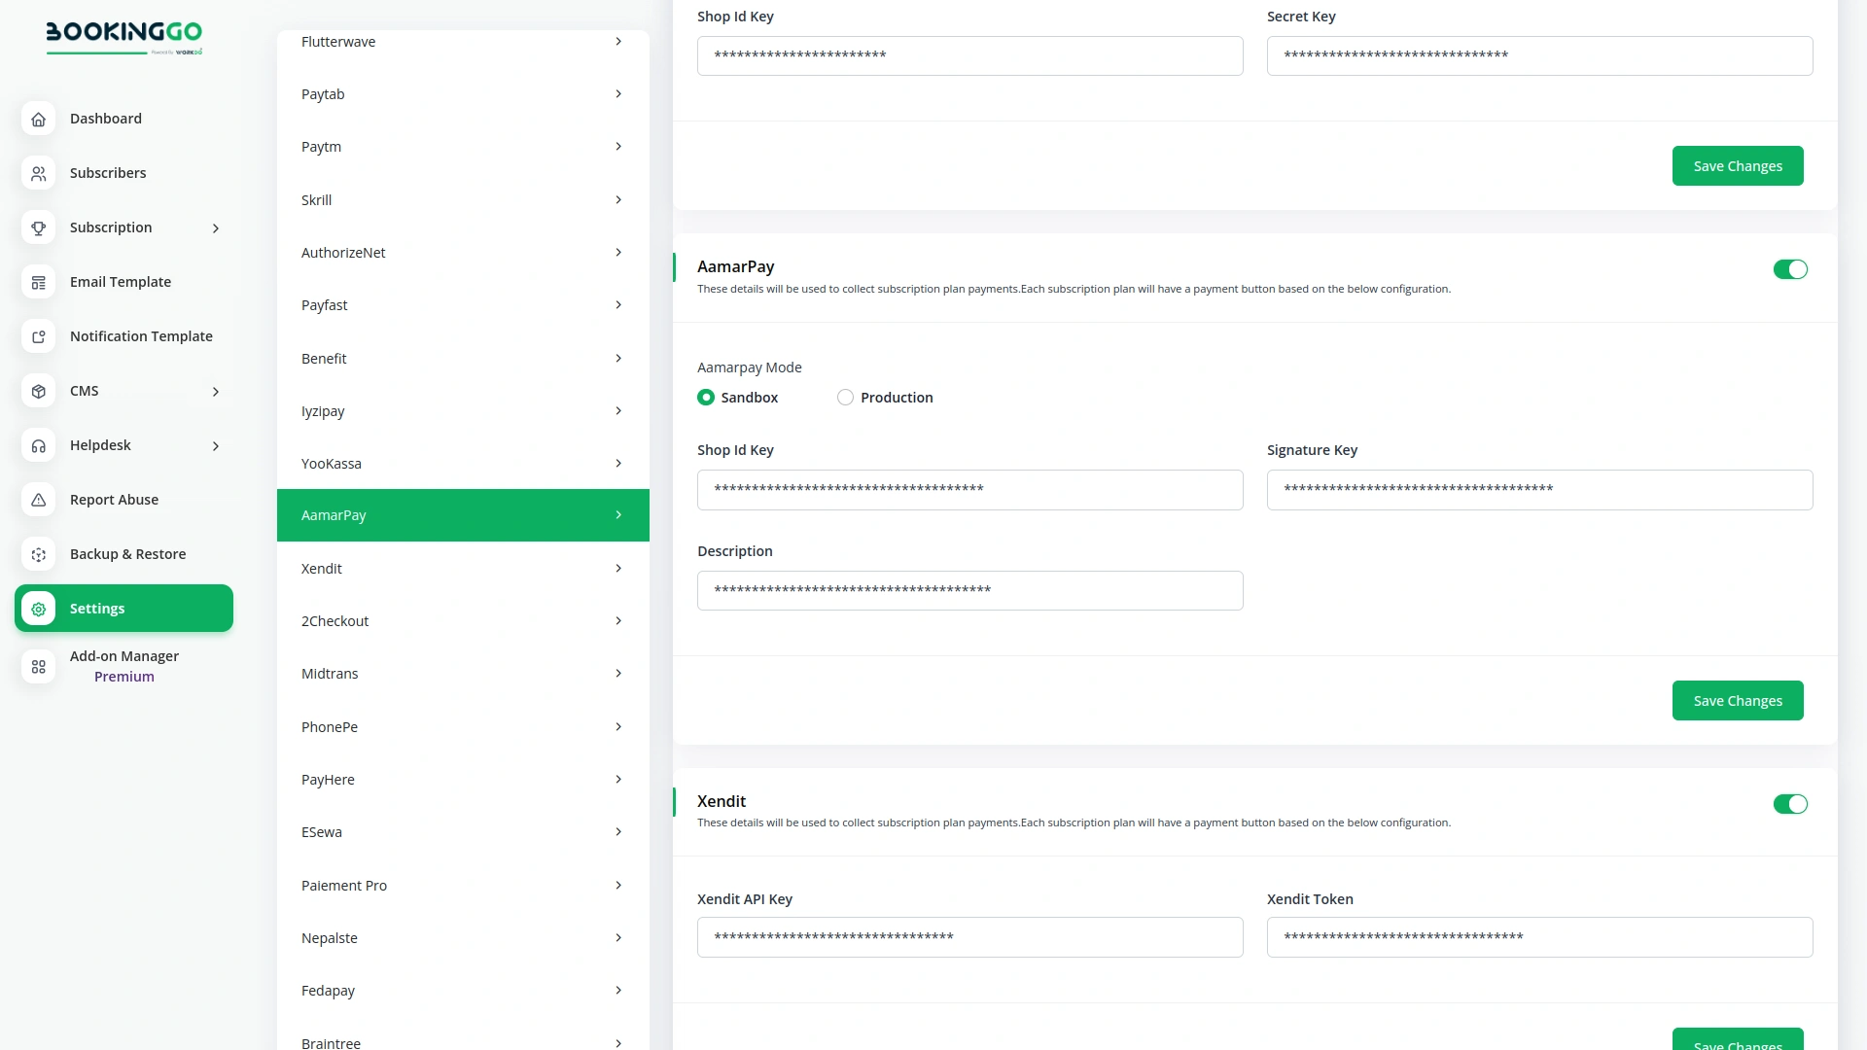Viewport: 1867px width, 1050px height.
Task: Open Backup & Restore via its icon
Action: click(x=38, y=554)
